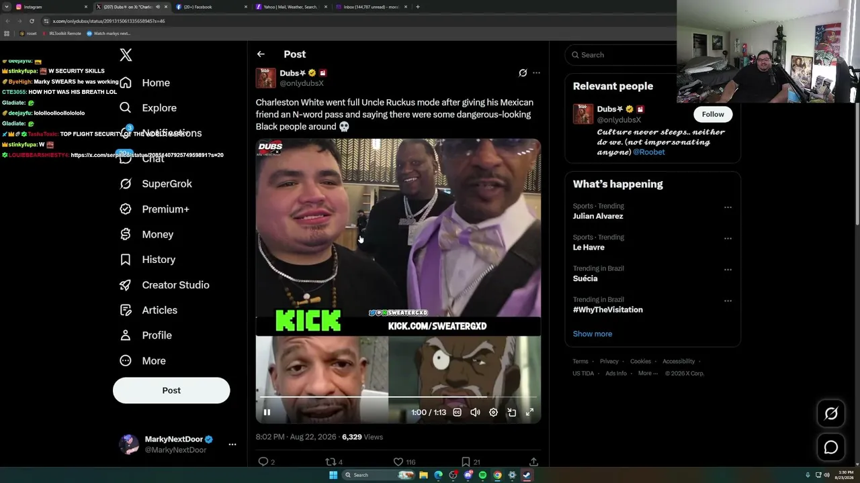Reload the current page

point(32,21)
